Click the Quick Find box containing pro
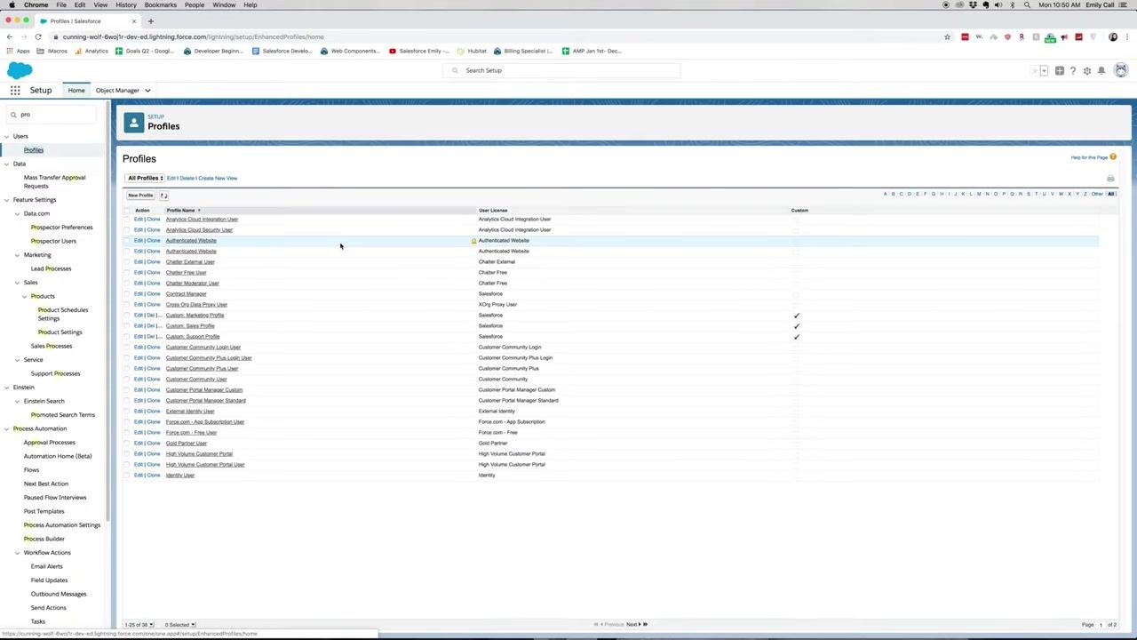The width and height of the screenshot is (1137, 640). 52,114
